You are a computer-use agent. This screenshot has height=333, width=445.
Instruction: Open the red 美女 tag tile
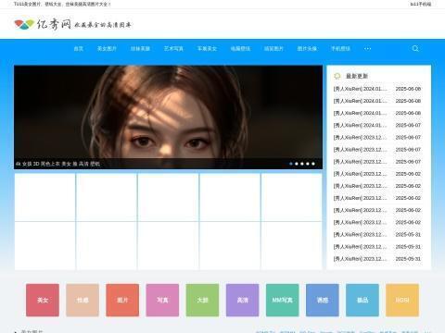tap(43, 300)
